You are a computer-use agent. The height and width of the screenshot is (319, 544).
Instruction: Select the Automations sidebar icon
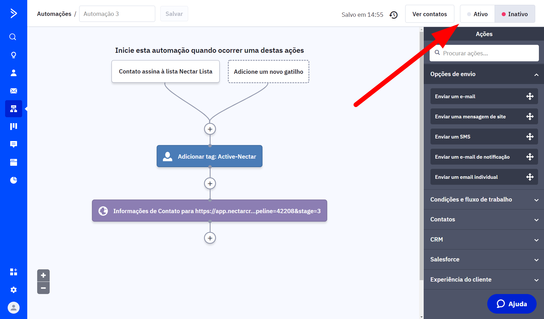point(13,109)
